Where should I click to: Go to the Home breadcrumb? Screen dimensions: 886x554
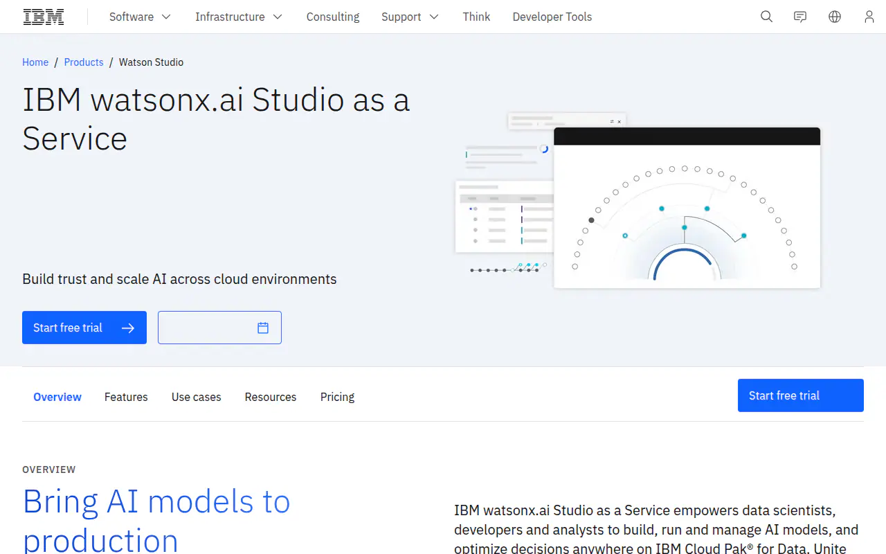pyautogui.click(x=35, y=62)
